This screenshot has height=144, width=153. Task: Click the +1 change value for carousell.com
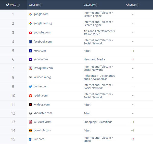pyautogui.click(x=133, y=122)
